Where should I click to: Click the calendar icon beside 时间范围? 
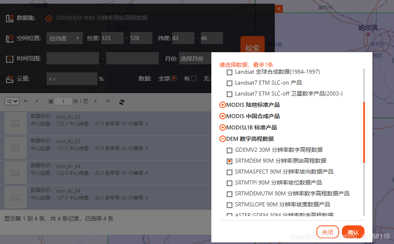[10, 59]
